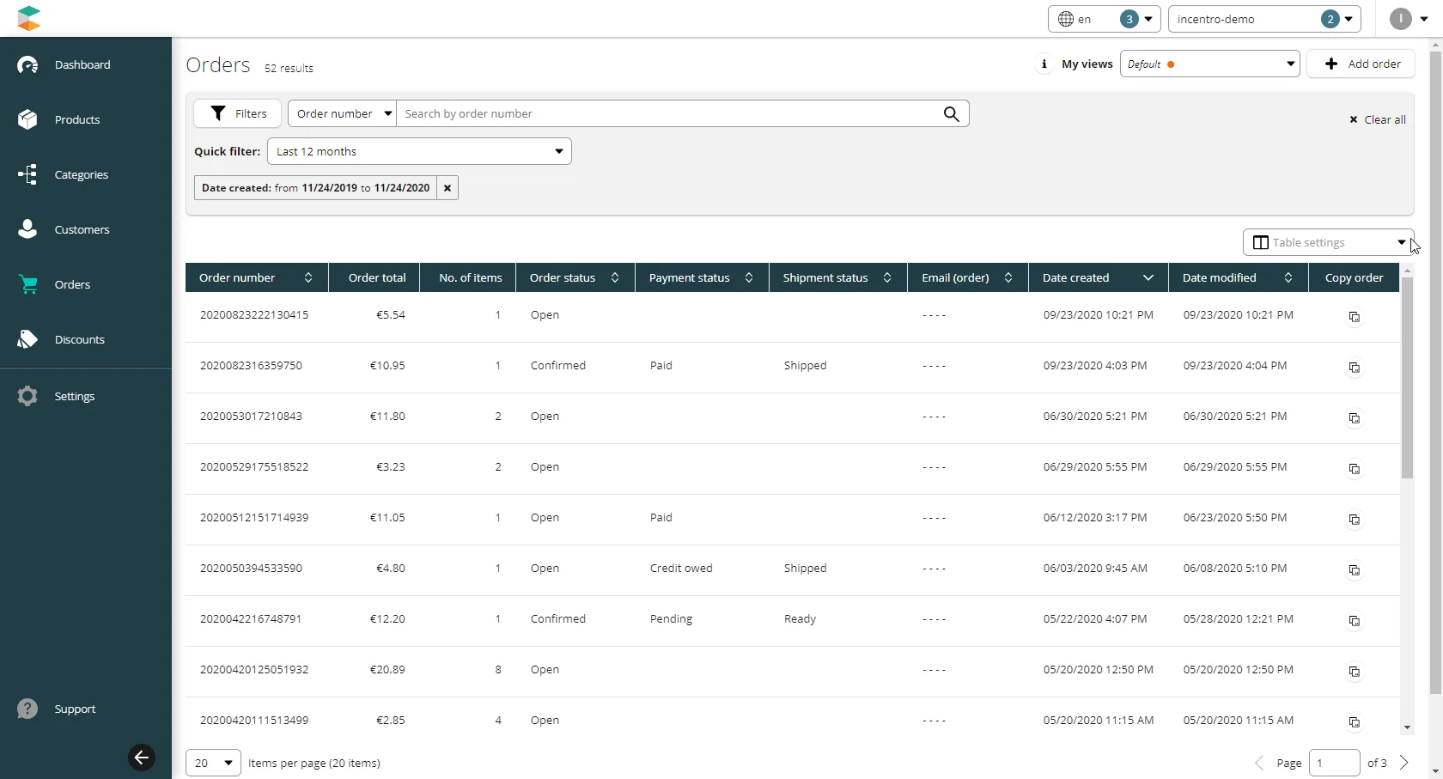Copy order 2020042216748791
The width and height of the screenshot is (1443, 779).
pos(1354,621)
